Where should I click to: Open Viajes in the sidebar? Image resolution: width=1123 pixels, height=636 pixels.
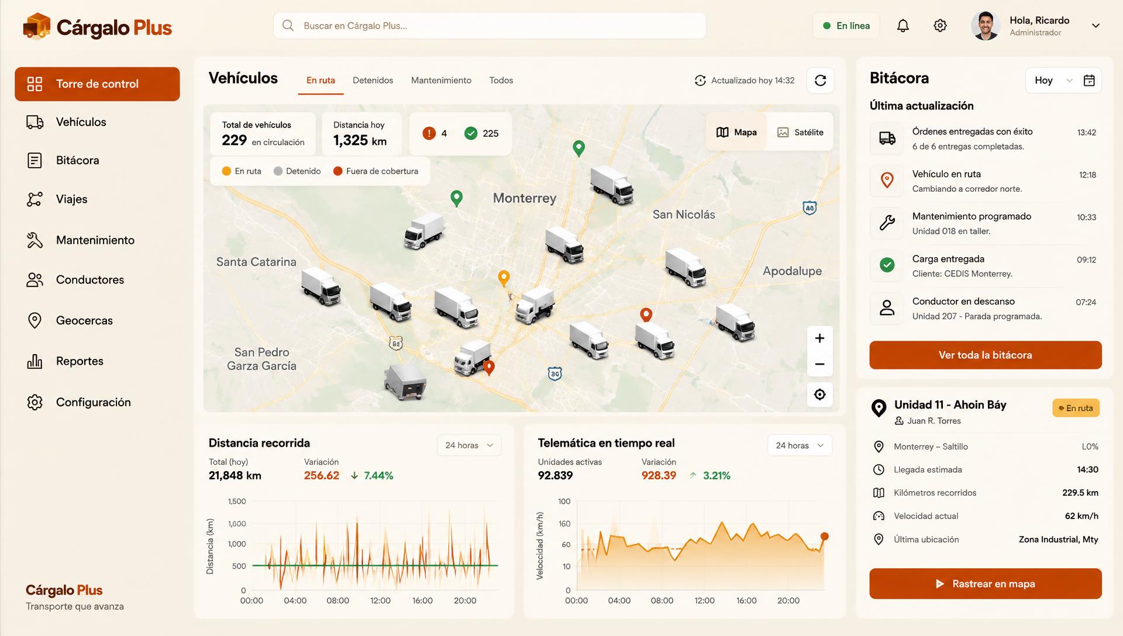(x=97, y=199)
